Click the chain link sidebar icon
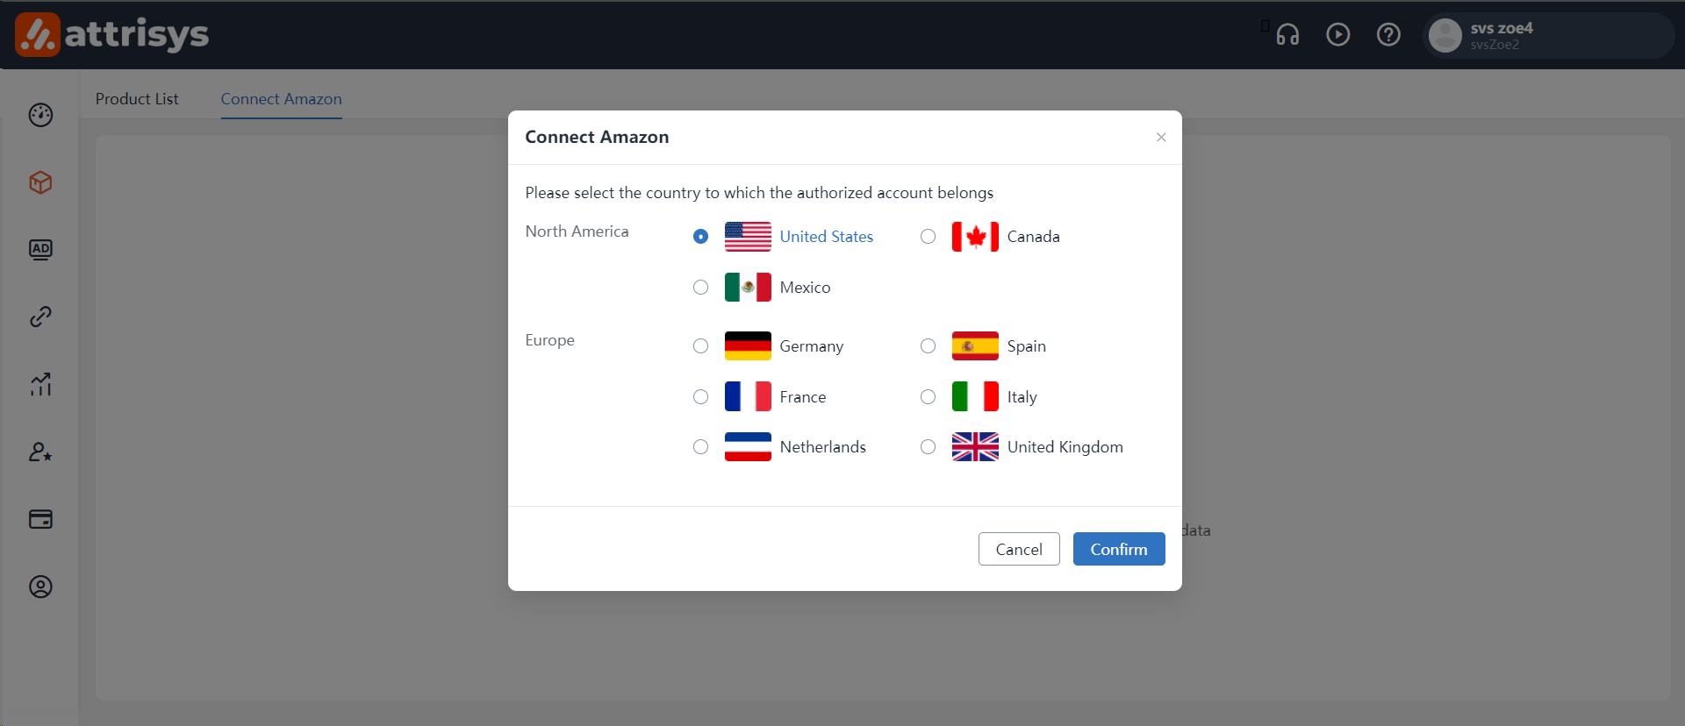Screen dimensions: 1685x726 40,317
